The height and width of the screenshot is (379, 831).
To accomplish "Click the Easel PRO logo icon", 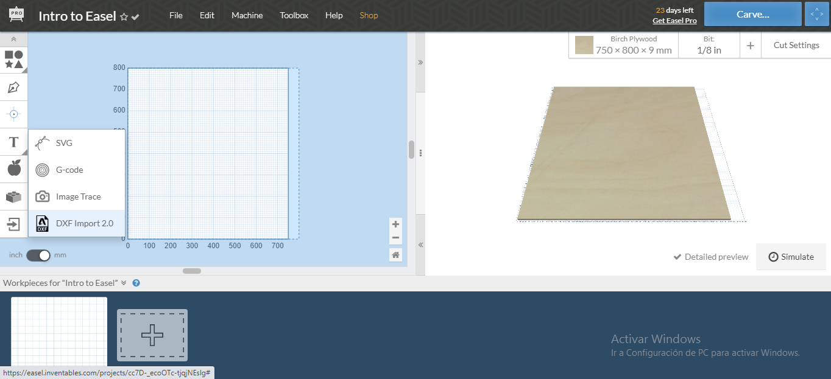I will tap(16, 15).
